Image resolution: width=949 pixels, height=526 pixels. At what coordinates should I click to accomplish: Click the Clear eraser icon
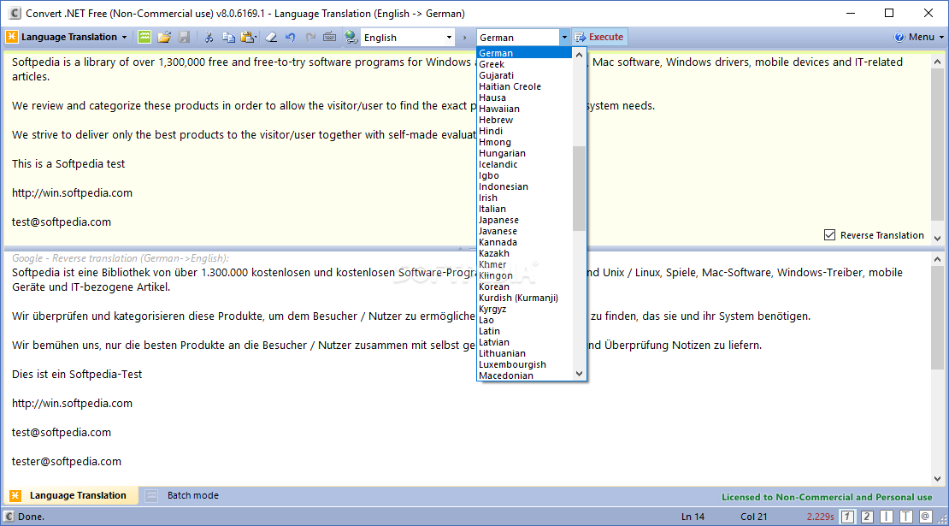point(271,37)
